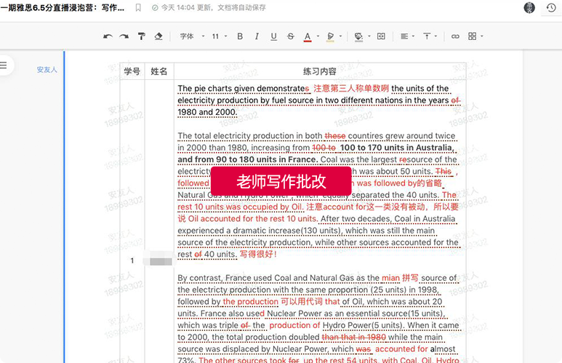Click the red text 可以用代词 that
The image size is (562, 363).
[x=310, y=301]
